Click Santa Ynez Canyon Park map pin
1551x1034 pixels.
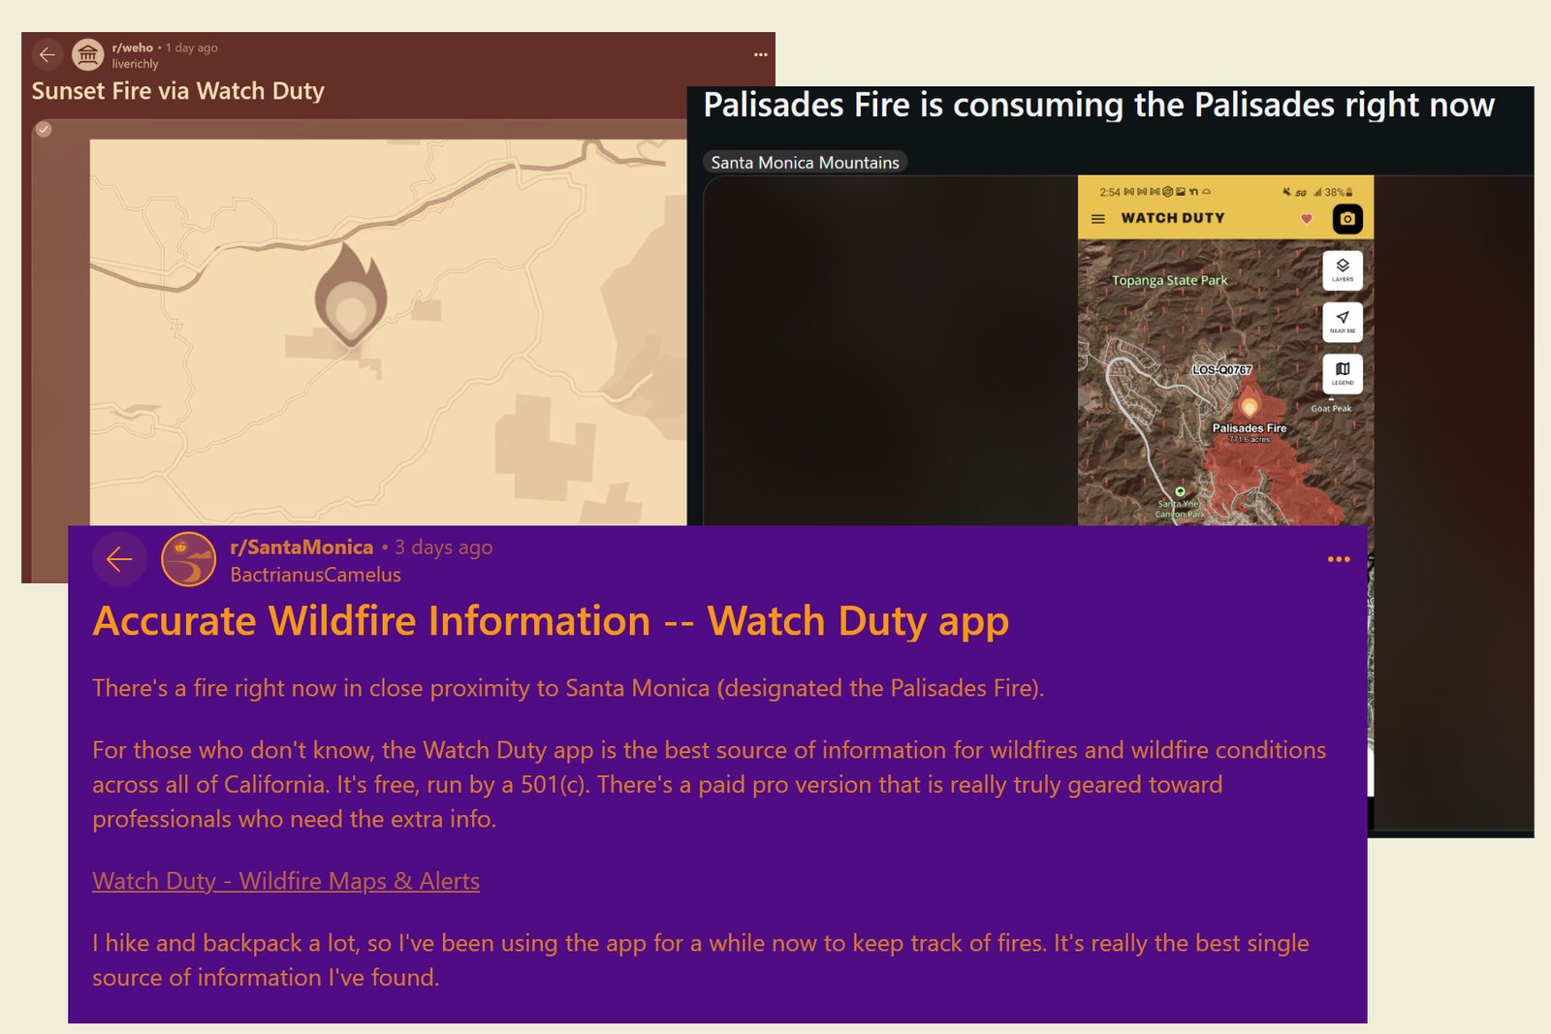(x=1180, y=492)
